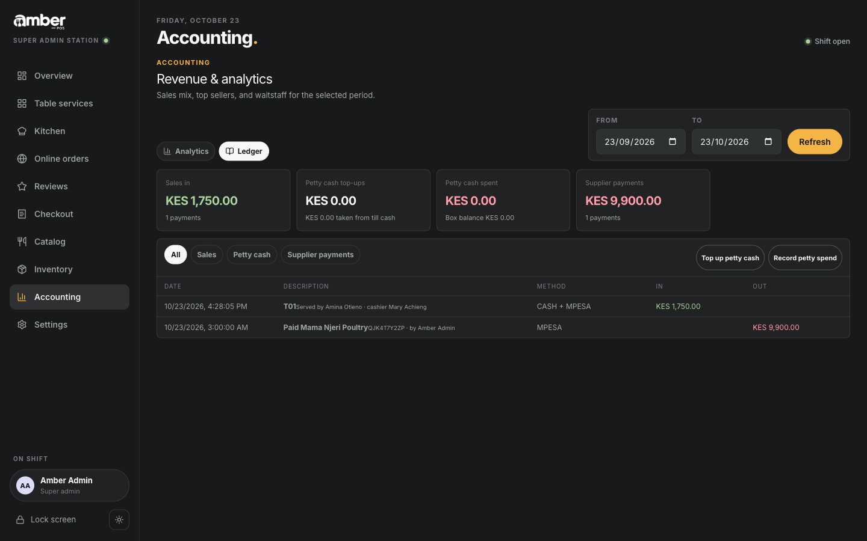Click the Accounting bar chart icon

click(22, 297)
